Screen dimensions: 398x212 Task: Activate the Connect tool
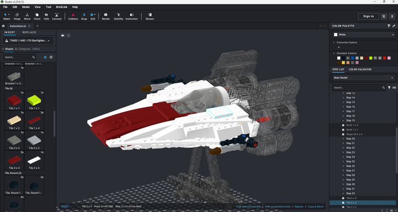pos(57,16)
